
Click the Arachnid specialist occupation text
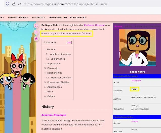140,109
